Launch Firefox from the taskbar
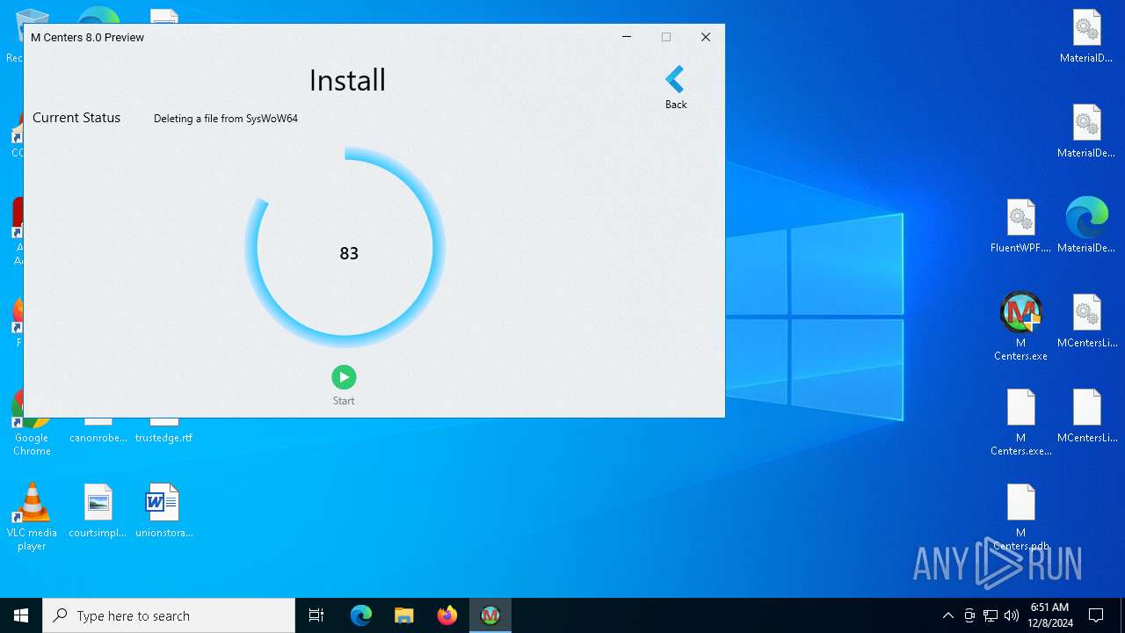Image resolution: width=1125 pixels, height=633 pixels. click(x=447, y=615)
